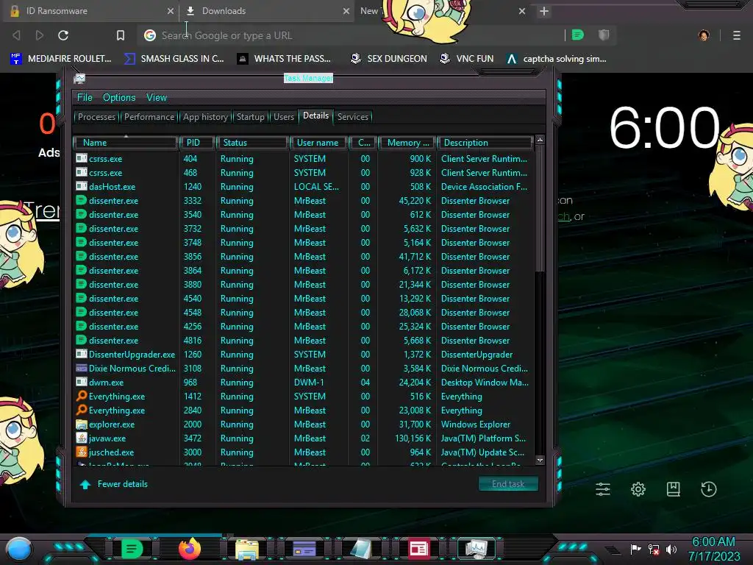Sort by Description column header
Viewport: 753px width, 565px height.
pos(485,143)
